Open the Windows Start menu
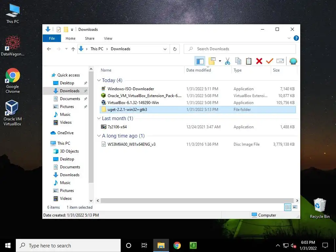The height and width of the screenshot is (252, 336). point(8,245)
